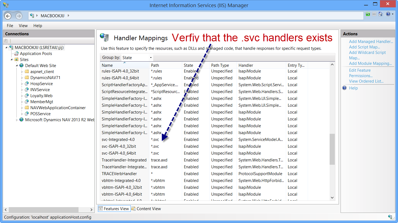
Task: Click Add Managed Handler link
Action: pos(371,42)
